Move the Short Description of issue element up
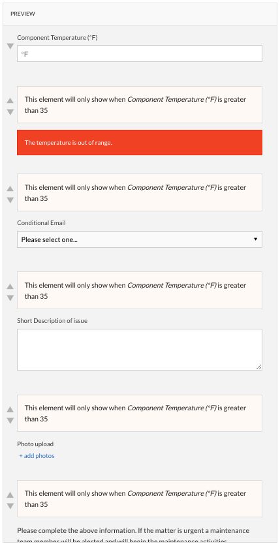 10,286
